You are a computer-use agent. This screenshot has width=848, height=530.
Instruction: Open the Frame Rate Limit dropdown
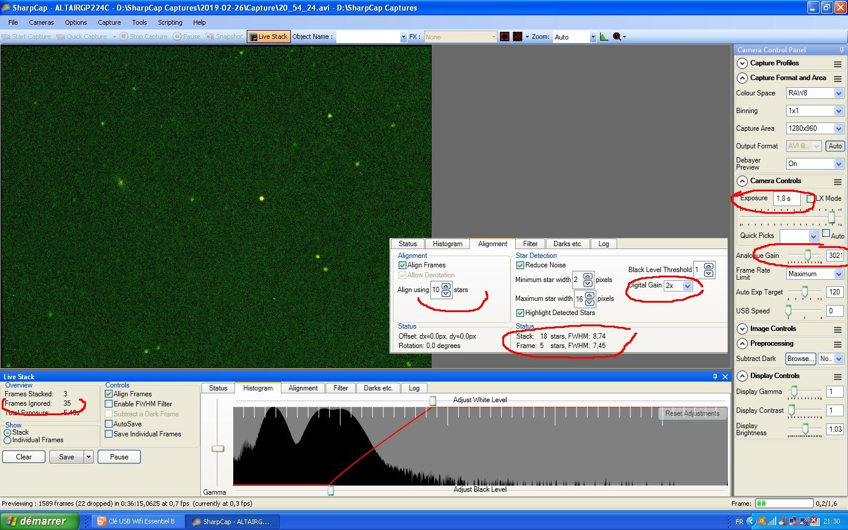839,274
